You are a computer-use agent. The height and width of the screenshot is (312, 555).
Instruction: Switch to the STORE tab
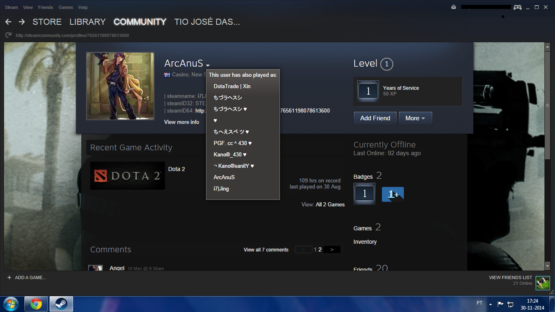pyautogui.click(x=47, y=22)
